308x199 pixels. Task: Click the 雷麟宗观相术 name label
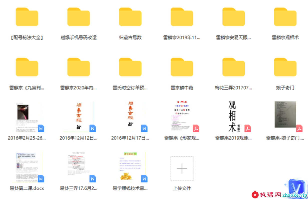[x=285, y=38]
